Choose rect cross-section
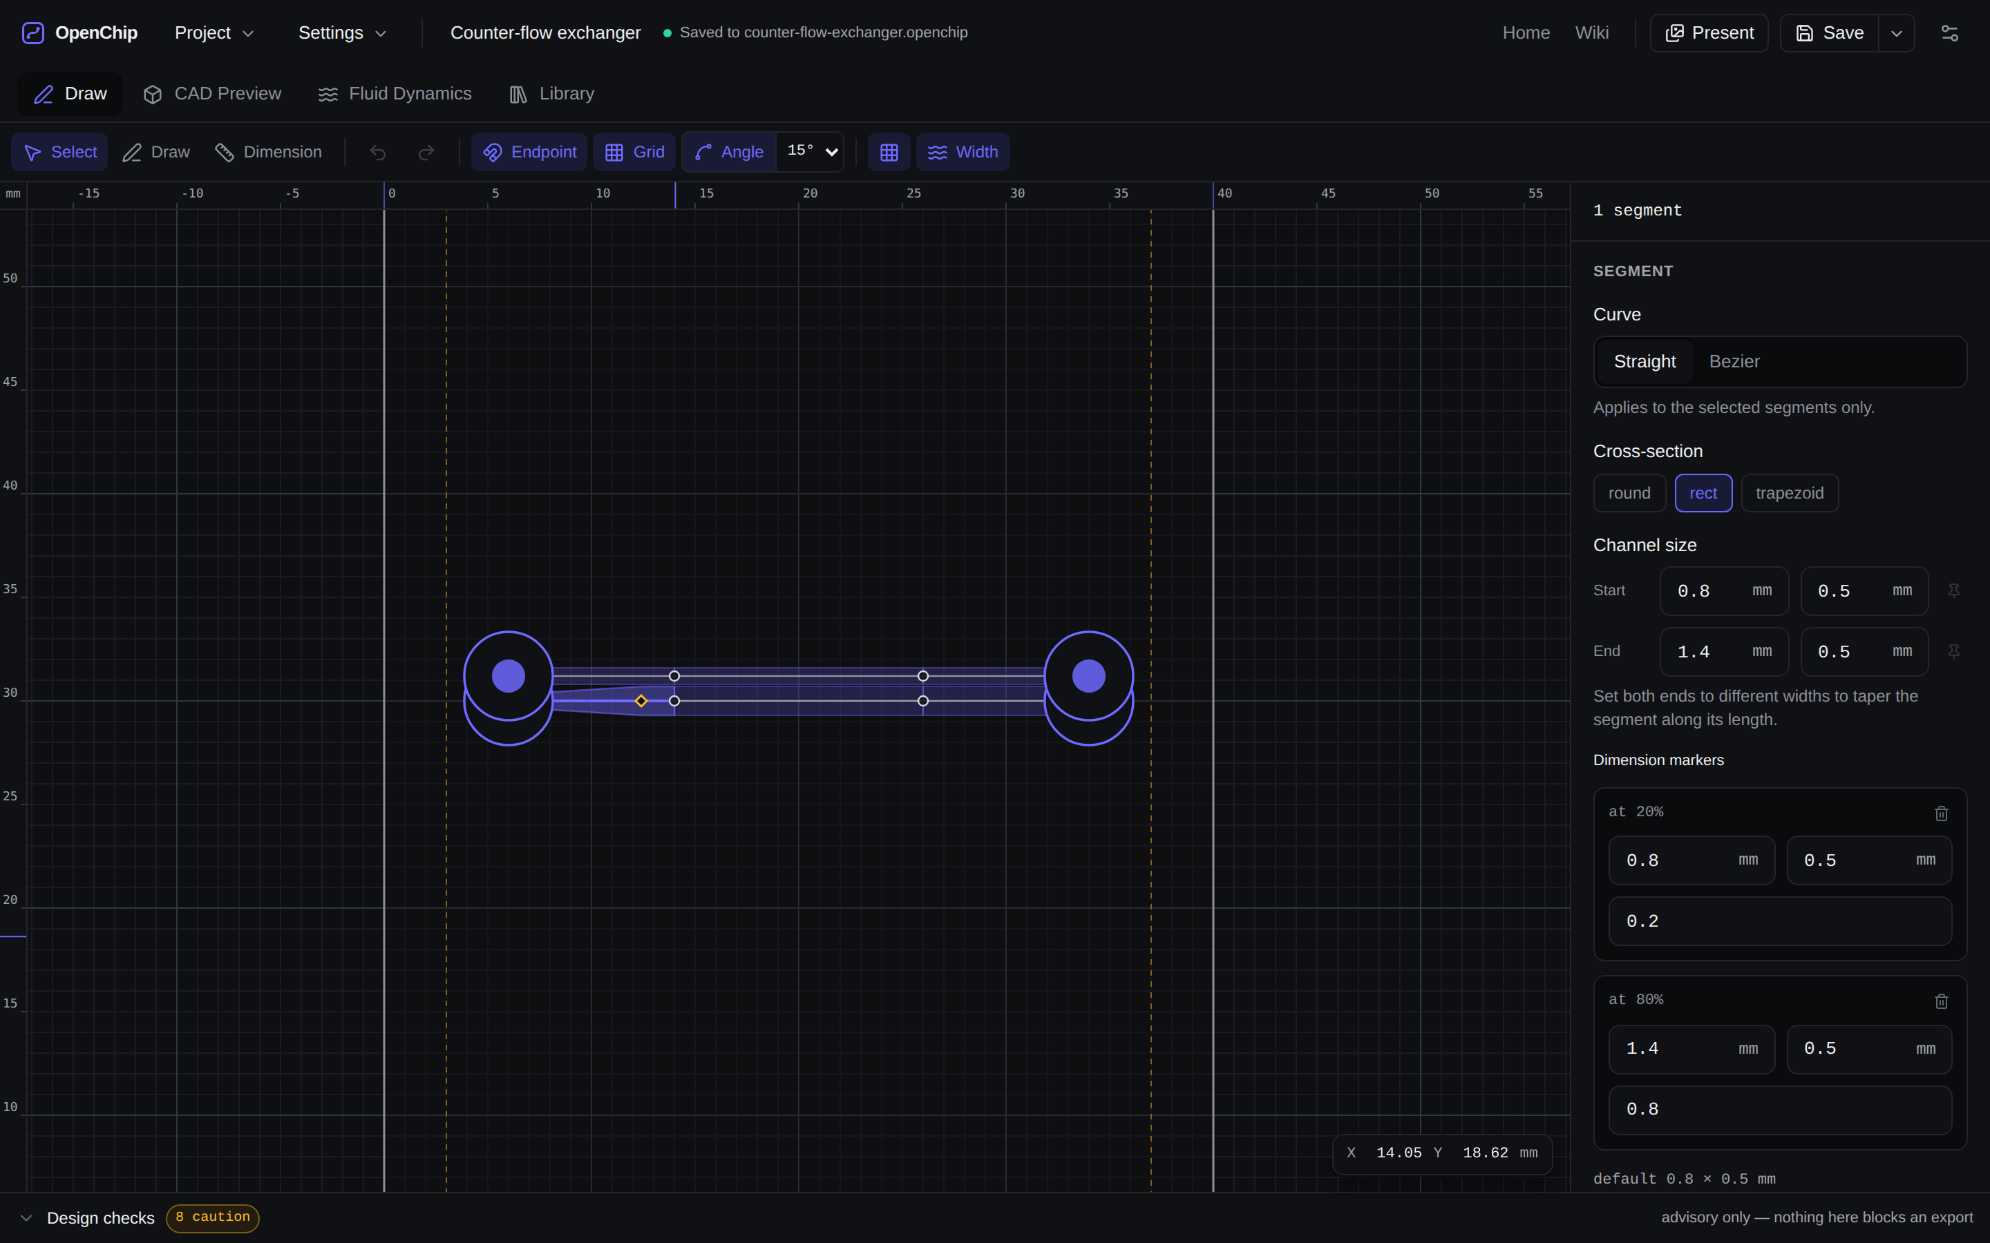Image resolution: width=1990 pixels, height=1243 pixels. 1703,493
